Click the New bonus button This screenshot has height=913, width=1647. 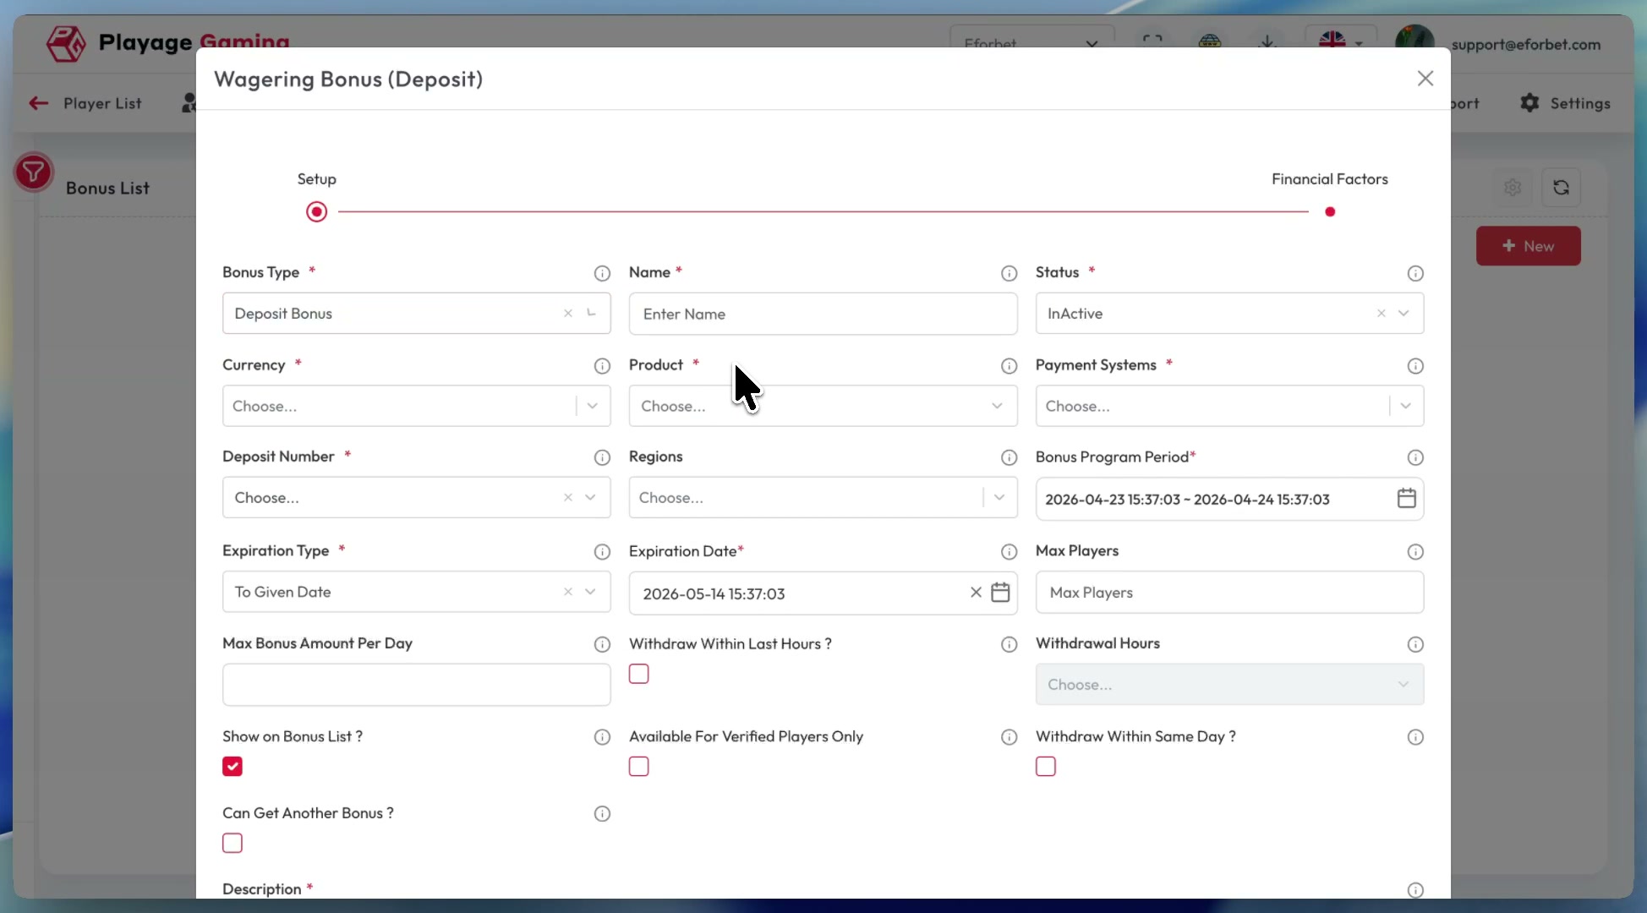click(1528, 246)
